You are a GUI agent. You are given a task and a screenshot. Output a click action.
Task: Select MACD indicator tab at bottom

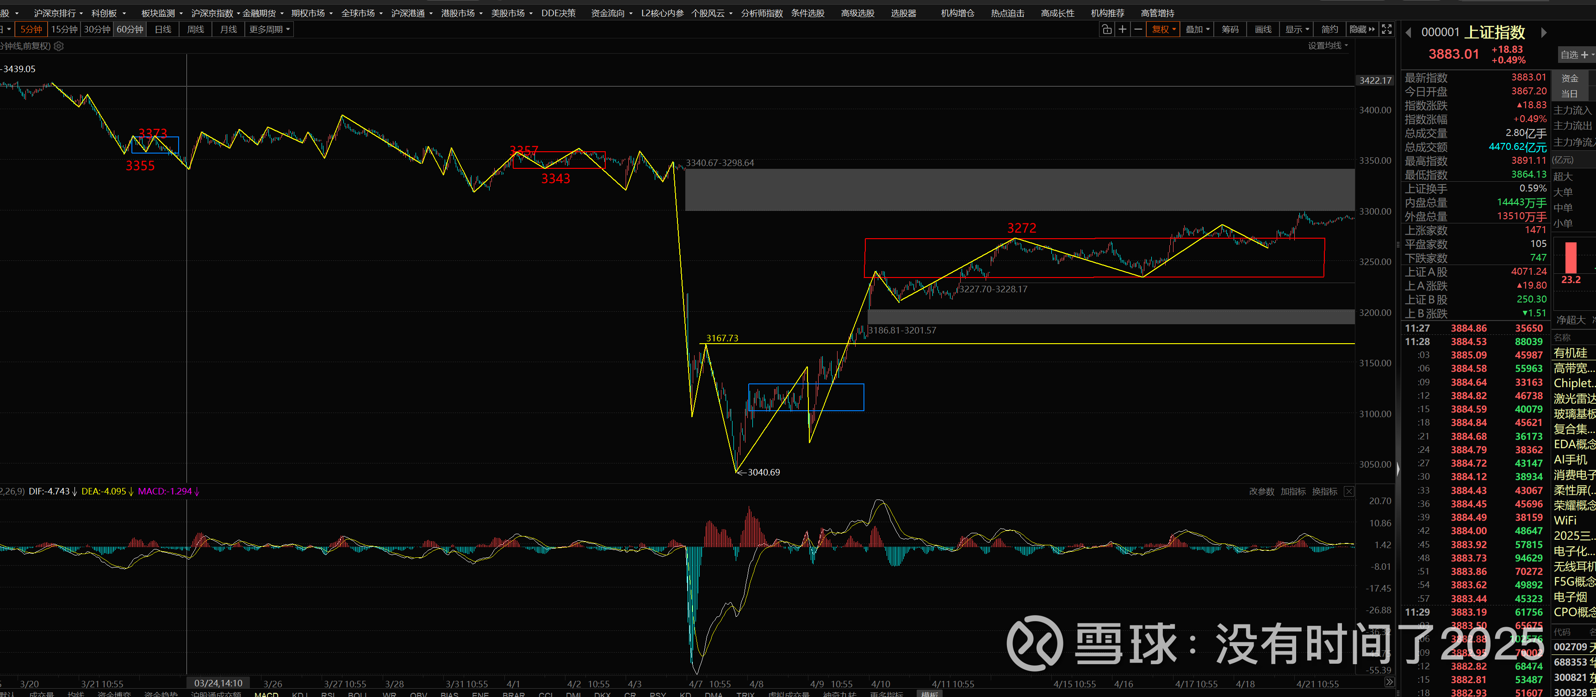coord(267,694)
